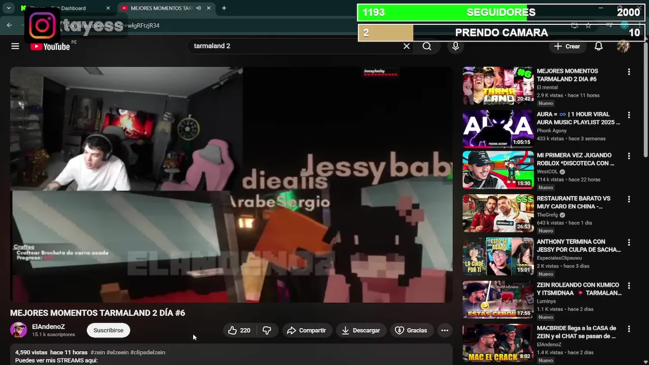Open options menu for MACBRIDE llega video
This screenshot has width=649, height=365.
point(629,329)
